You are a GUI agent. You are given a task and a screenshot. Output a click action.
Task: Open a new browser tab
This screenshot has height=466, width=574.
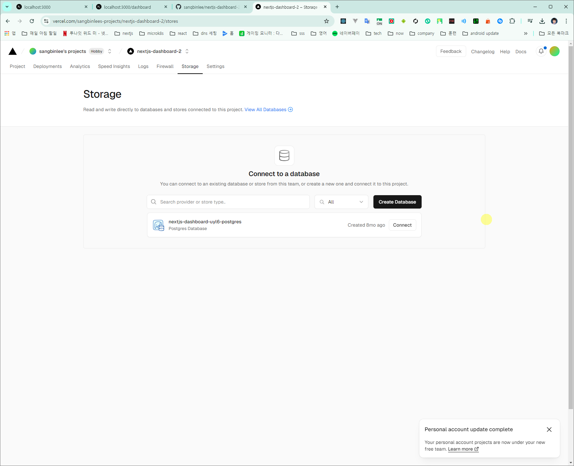coord(337,7)
